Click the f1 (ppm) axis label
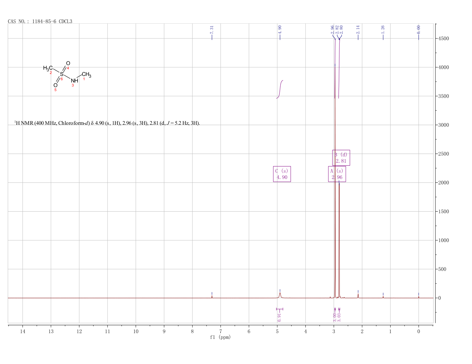Image resolution: width=472 pixels, height=364 pixels. coord(220,337)
